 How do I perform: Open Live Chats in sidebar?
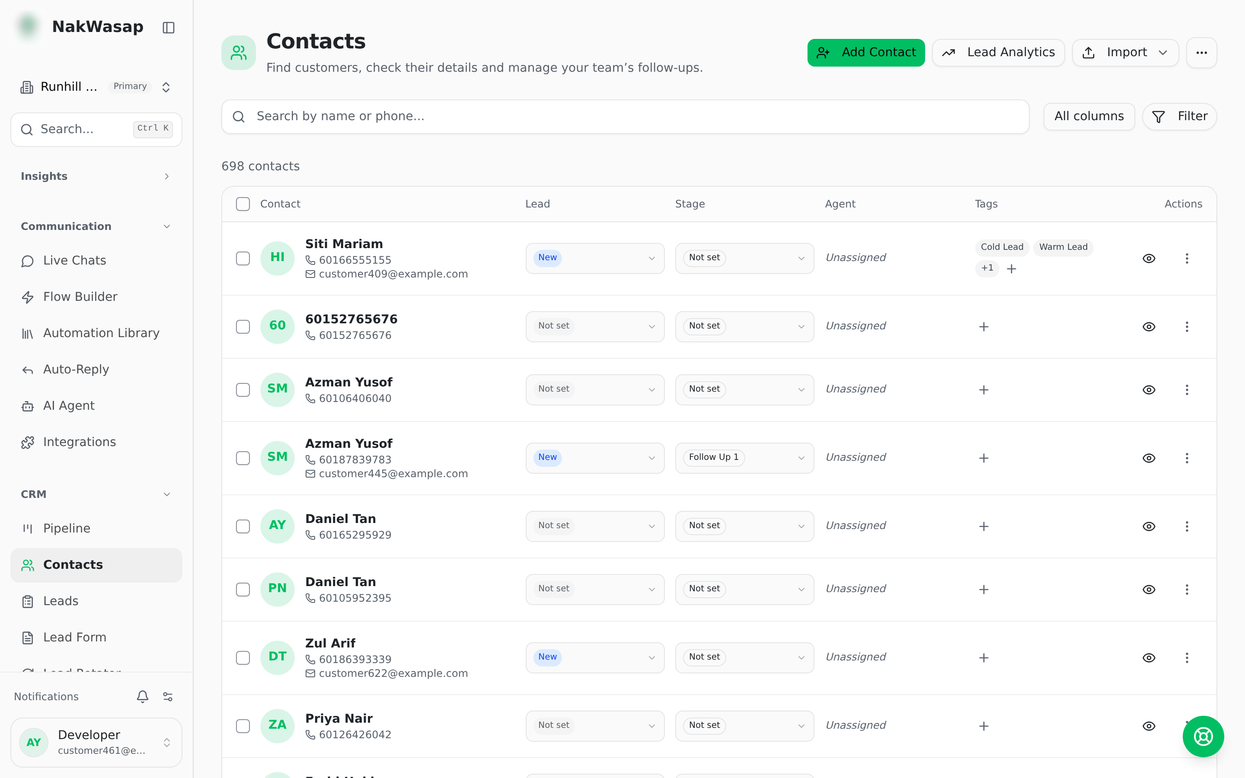[96, 261]
